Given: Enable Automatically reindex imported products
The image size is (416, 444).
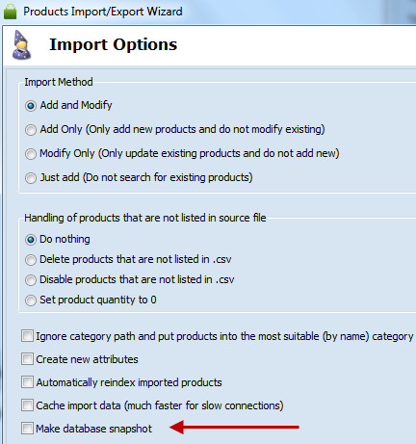Looking at the screenshot, I should pyautogui.click(x=27, y=382).
